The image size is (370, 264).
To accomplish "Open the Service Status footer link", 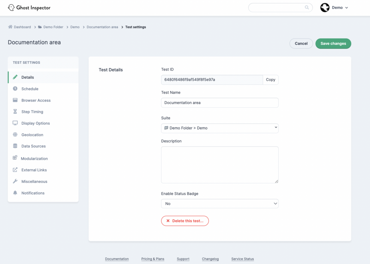I will pos(242,259).
